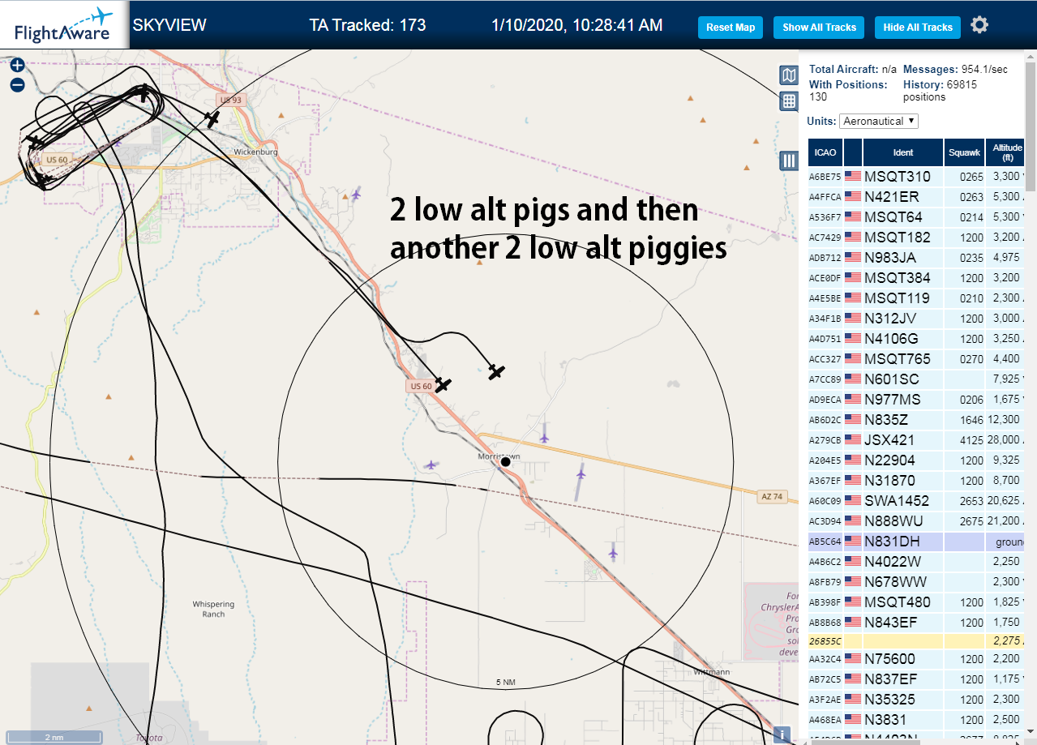
Task: Select the aircraft over the racetrack pattern
Action: coord(144,92)
